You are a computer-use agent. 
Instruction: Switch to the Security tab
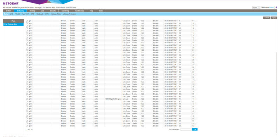(53, 11)
